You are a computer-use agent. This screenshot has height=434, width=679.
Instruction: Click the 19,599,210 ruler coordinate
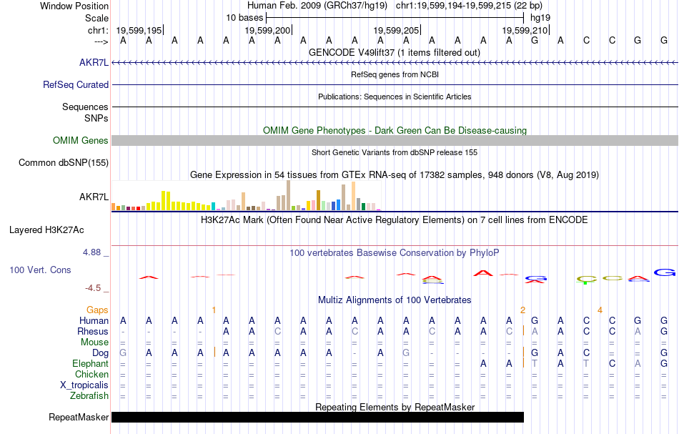coord(525,30)
